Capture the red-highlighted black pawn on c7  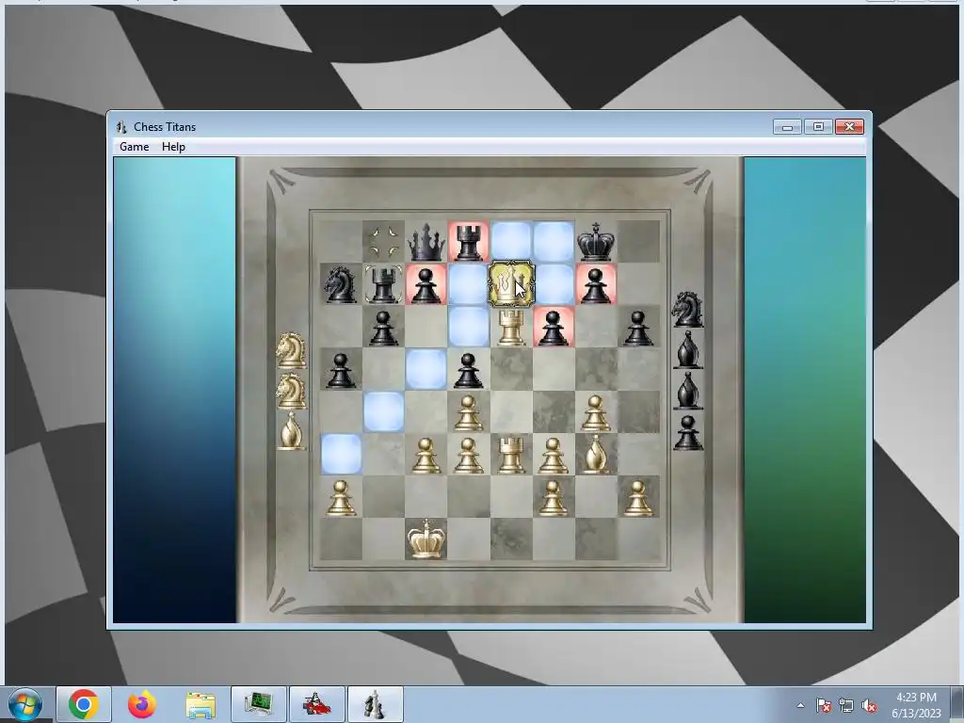coord(426,284)
